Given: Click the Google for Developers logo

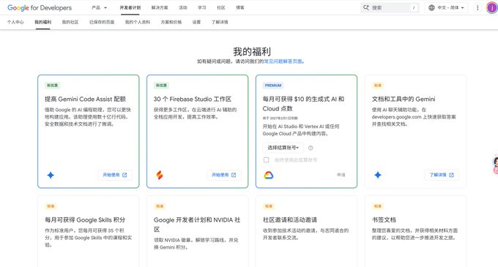Looking at the screenshot, I should [x=40, y=7].
